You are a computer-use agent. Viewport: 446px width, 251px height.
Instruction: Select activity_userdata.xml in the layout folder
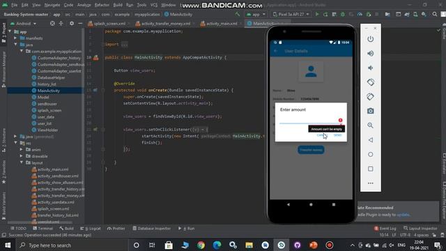(56, 202)
